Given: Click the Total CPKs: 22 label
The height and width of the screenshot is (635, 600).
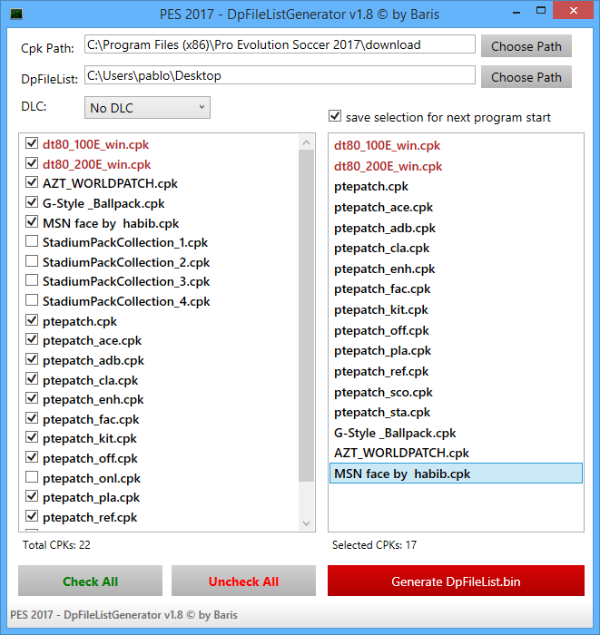Looking at the screenshot, I should pyautogui.click(x=56, y=544).
